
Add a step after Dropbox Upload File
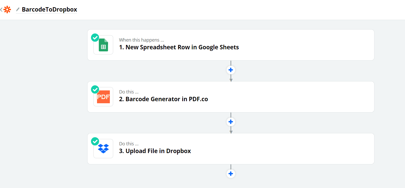[x=231, y=174]
